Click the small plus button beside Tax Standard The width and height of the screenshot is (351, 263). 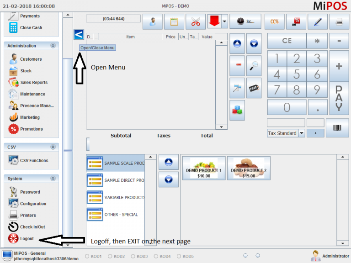[x=315, y=133]
